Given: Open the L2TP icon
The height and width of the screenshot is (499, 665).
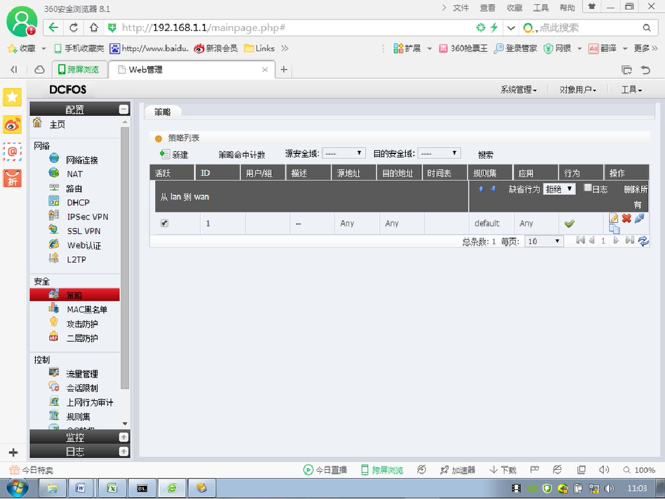Looking at the screenshot, I should point(54,258).
